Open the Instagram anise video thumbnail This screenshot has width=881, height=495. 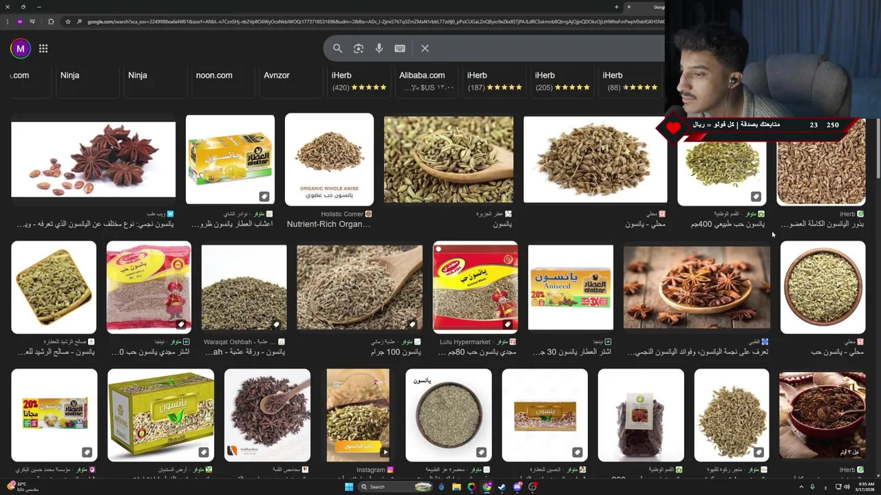click(x=358, y=415)
